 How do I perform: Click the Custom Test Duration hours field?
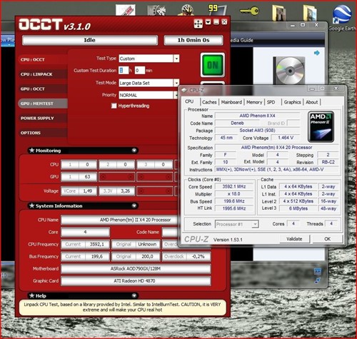point(124,71)
